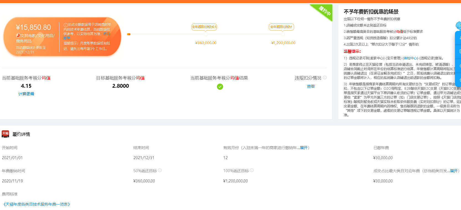The image size is (461, 210).
Task: Click ¥1,200,000.00 under the progress bar
Action: point(283,43)
